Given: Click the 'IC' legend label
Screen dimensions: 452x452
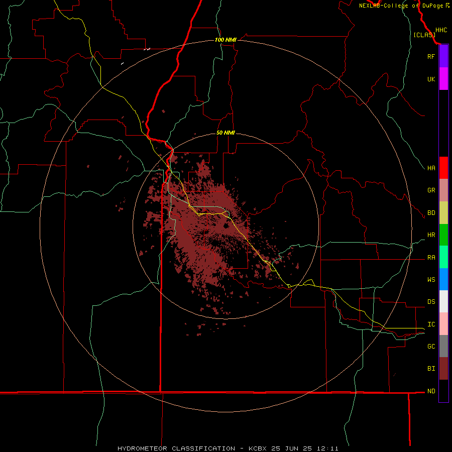Looking at the screenshot, I should pos(431,324).
